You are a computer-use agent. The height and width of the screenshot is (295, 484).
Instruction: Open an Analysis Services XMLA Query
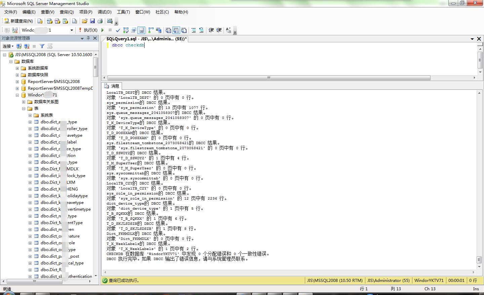point(66,21)
